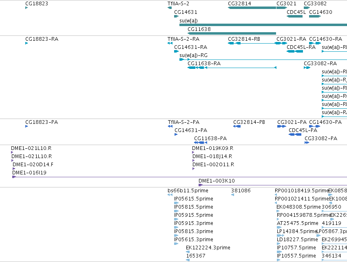Open the CG14630 gene label
This screenshot has height=262, width=347.
tap(320, 12)
